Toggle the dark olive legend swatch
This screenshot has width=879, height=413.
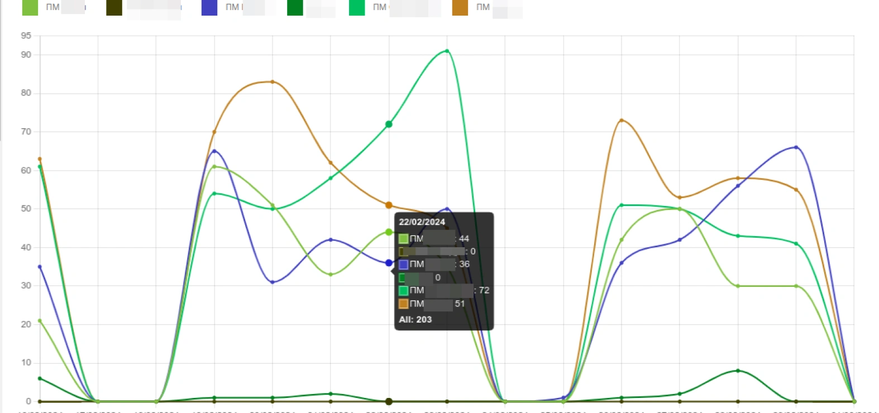point(114,7)
